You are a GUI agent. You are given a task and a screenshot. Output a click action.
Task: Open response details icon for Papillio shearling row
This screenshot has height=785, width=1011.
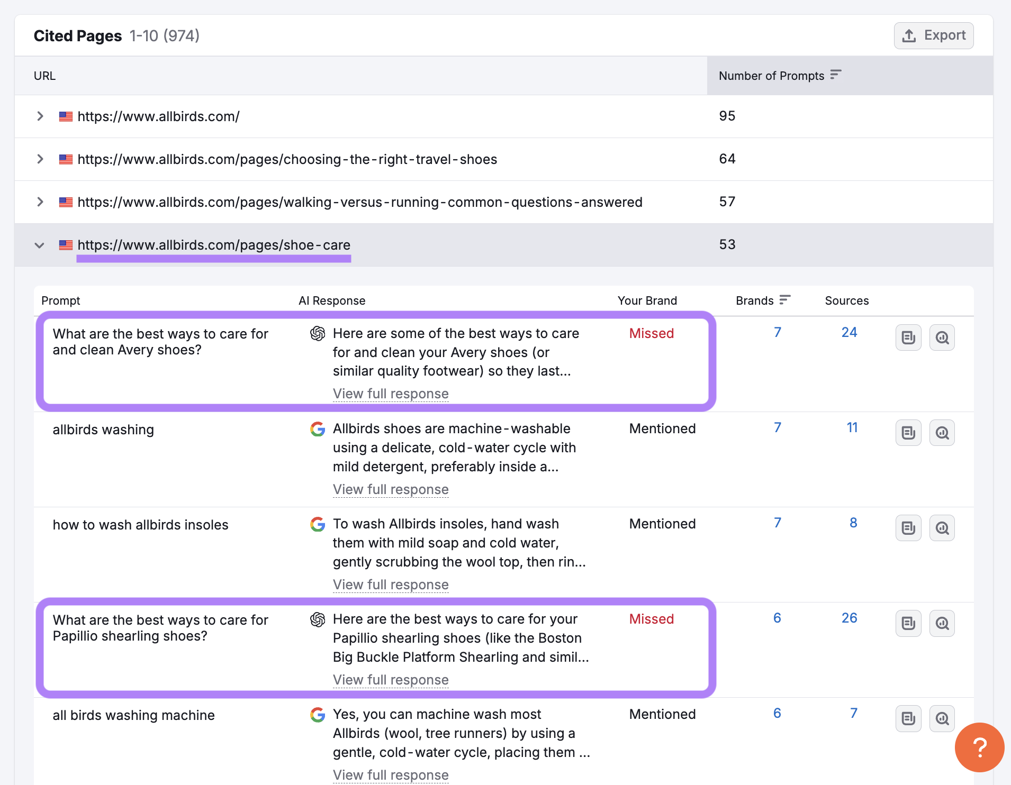(x=908, y=623)
